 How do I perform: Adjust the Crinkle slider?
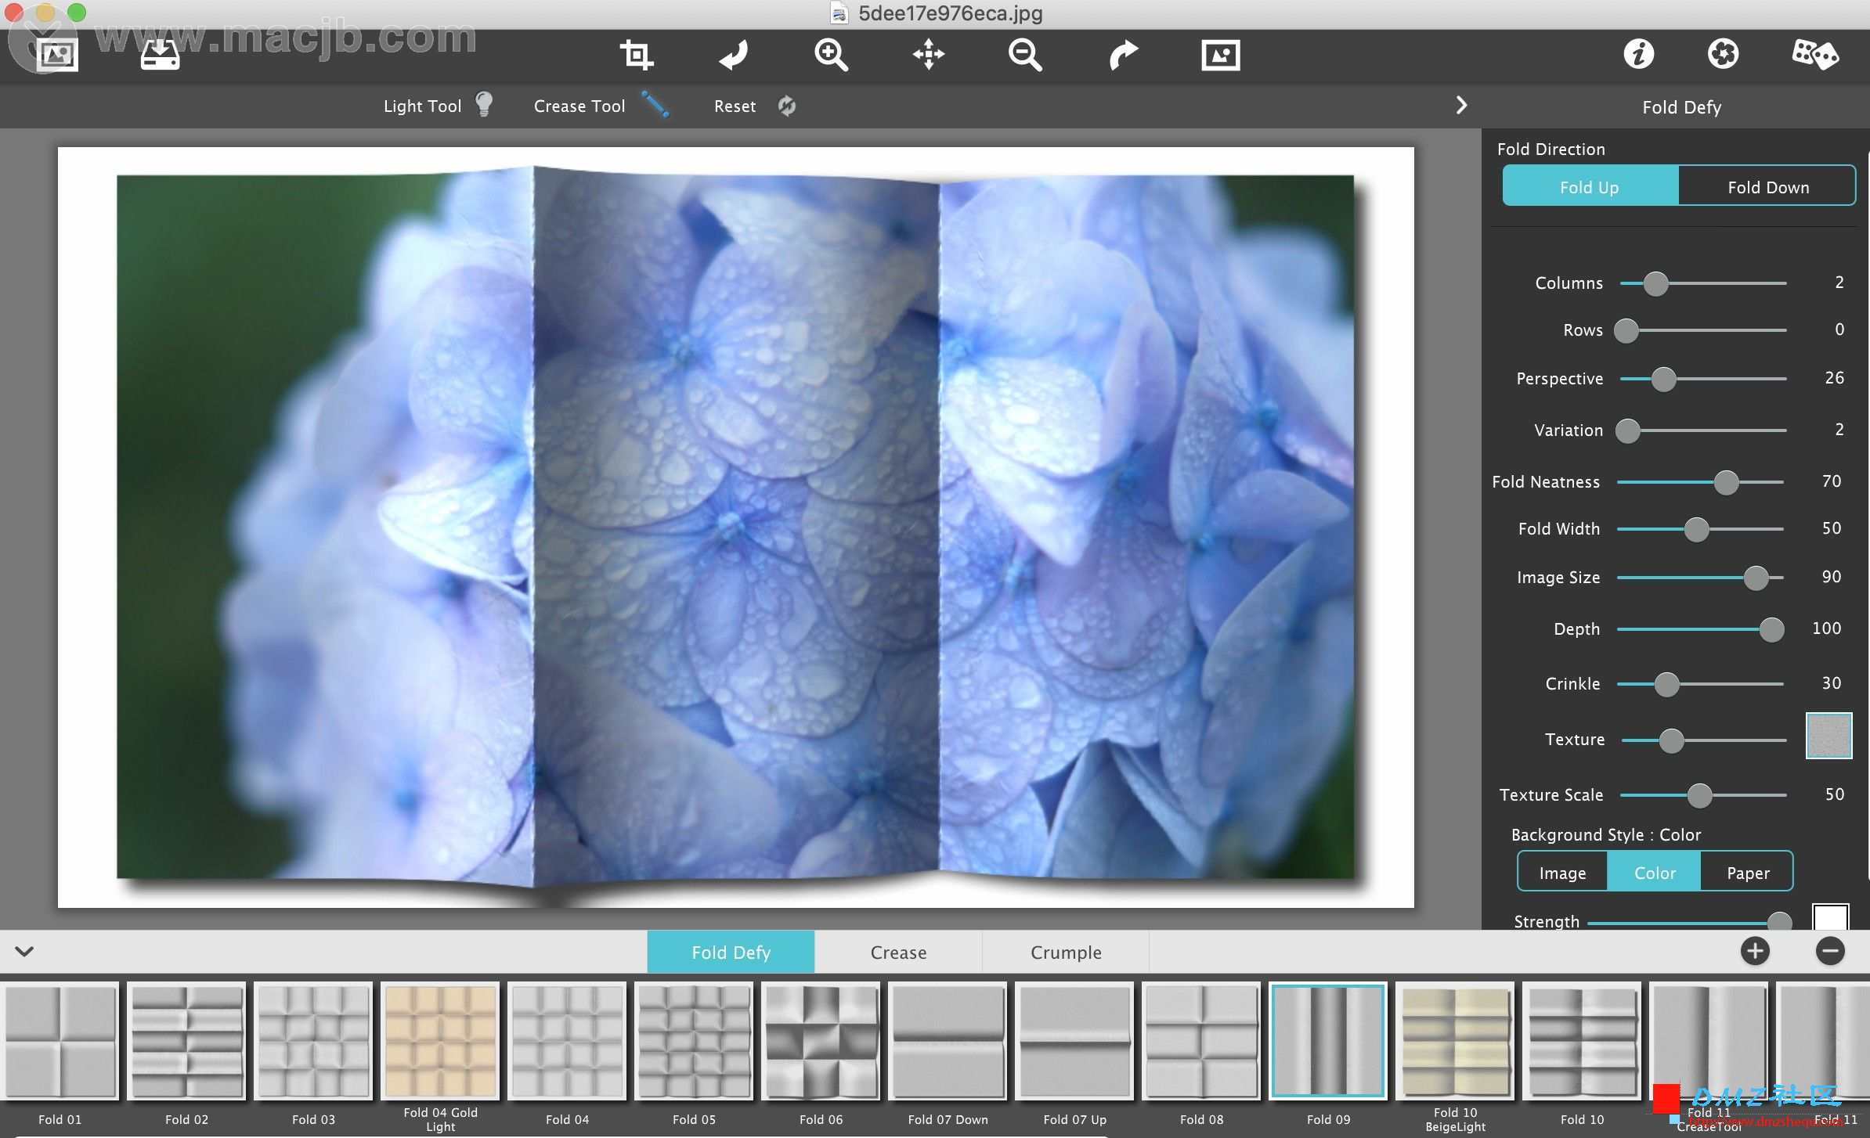coord(1701,684)
